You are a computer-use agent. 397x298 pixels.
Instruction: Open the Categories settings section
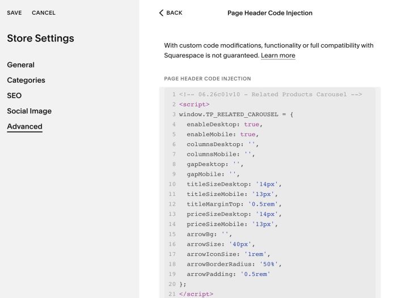[26, 80]
